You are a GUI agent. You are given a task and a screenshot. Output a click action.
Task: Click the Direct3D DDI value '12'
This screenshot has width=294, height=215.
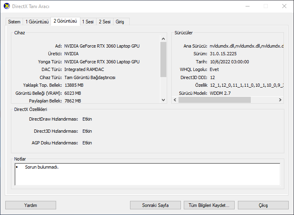(212, 77)
